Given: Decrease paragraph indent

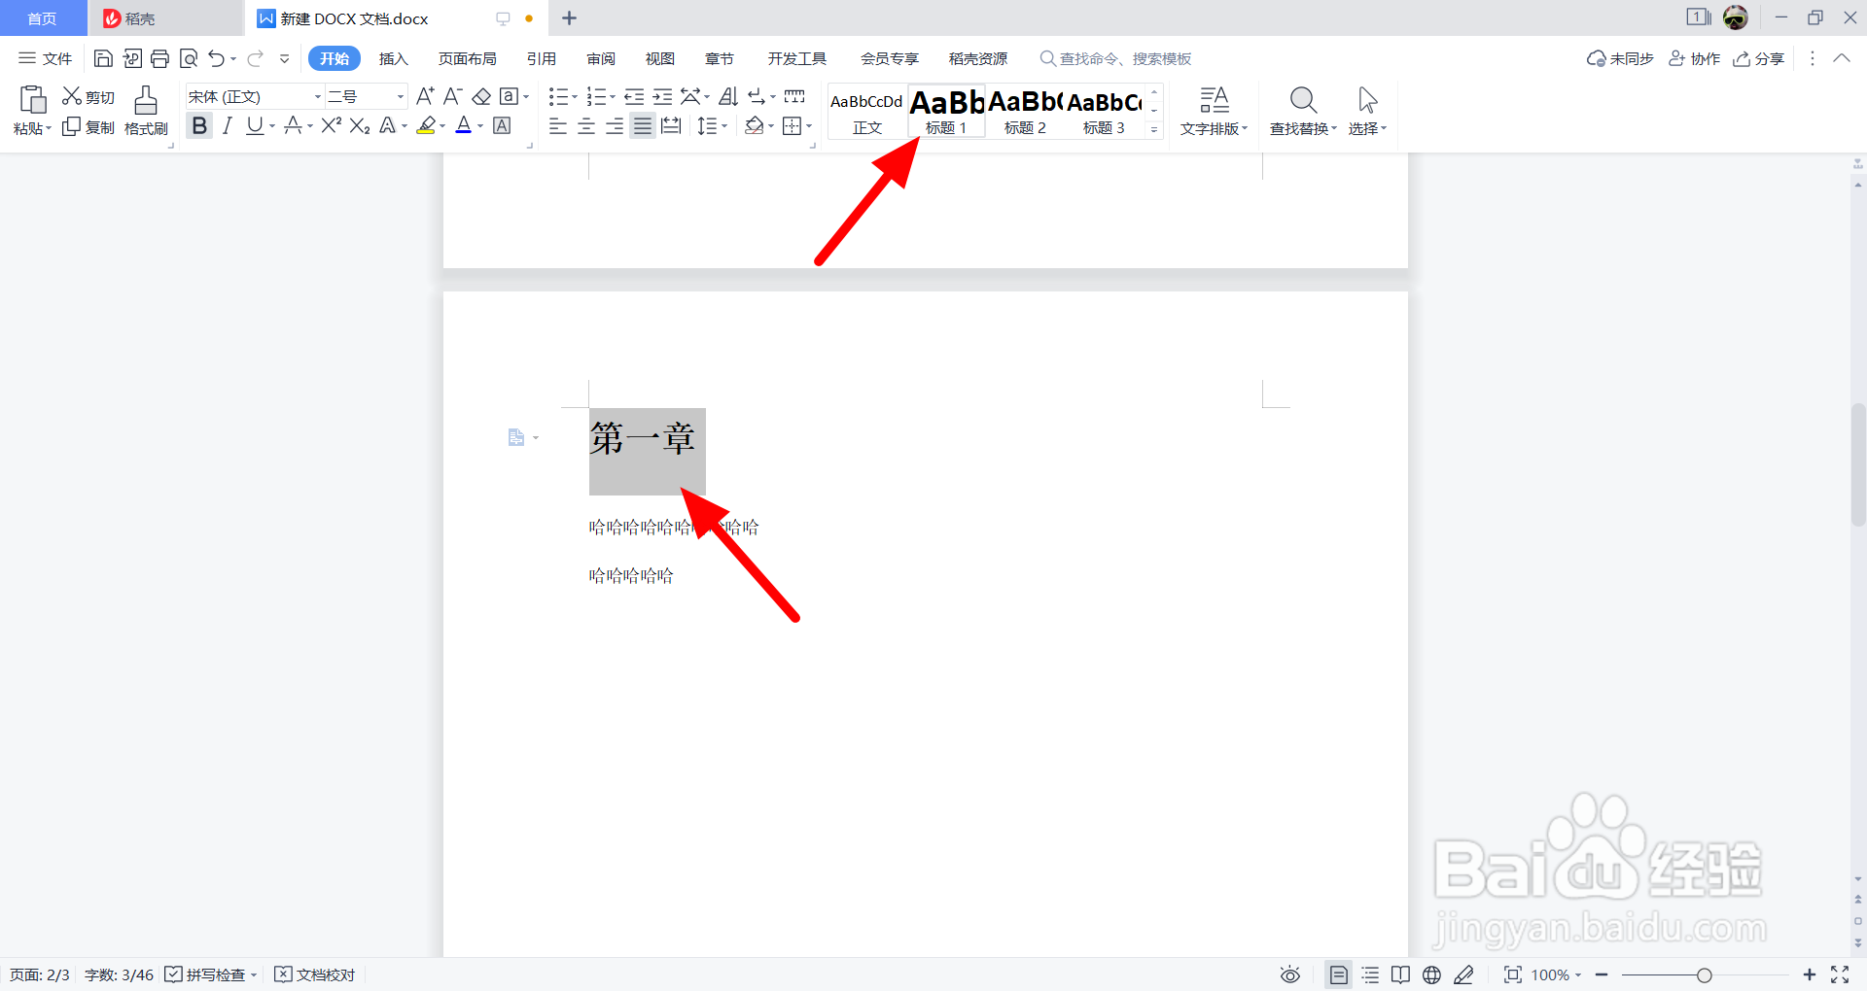Looking at the screenshot, I should click(634, 96).
